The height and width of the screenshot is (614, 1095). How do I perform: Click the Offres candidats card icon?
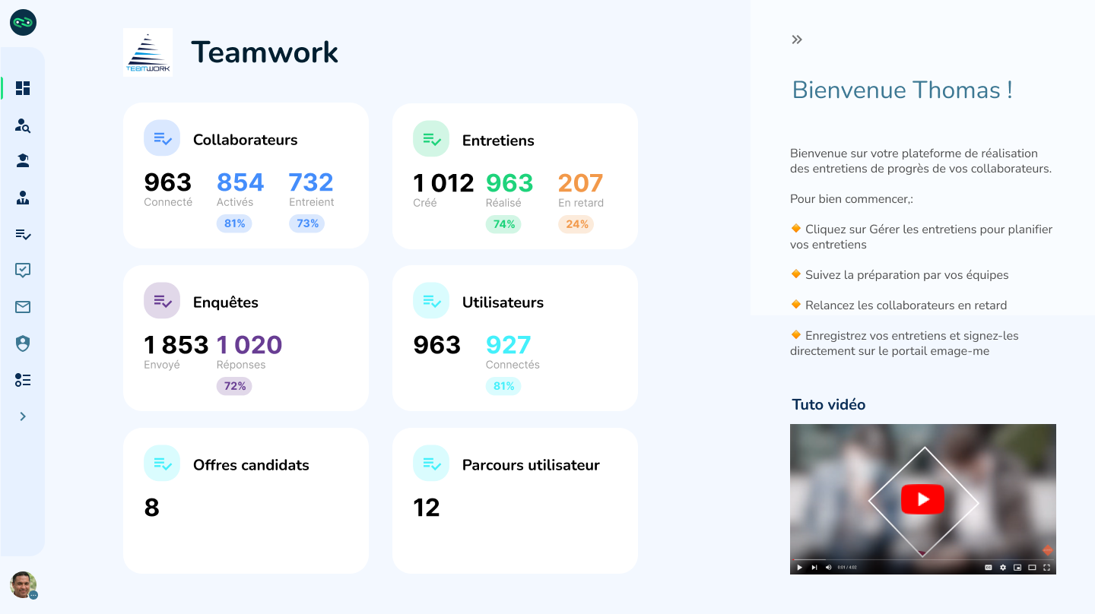162,464
